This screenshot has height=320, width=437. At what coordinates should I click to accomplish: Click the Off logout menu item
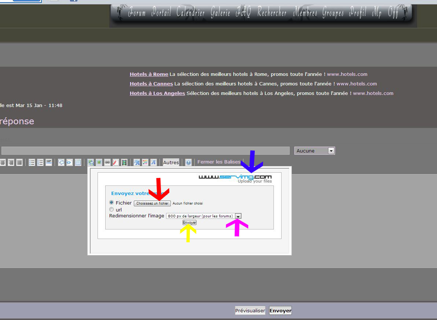click(x=393, y=12)
